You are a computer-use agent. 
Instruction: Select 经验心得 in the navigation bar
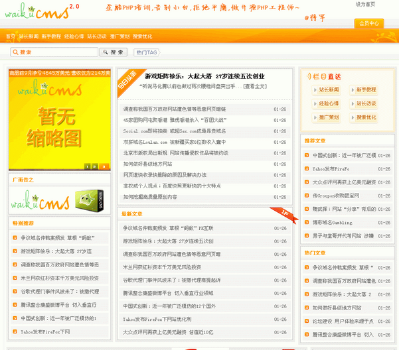[x=74, y=36]
